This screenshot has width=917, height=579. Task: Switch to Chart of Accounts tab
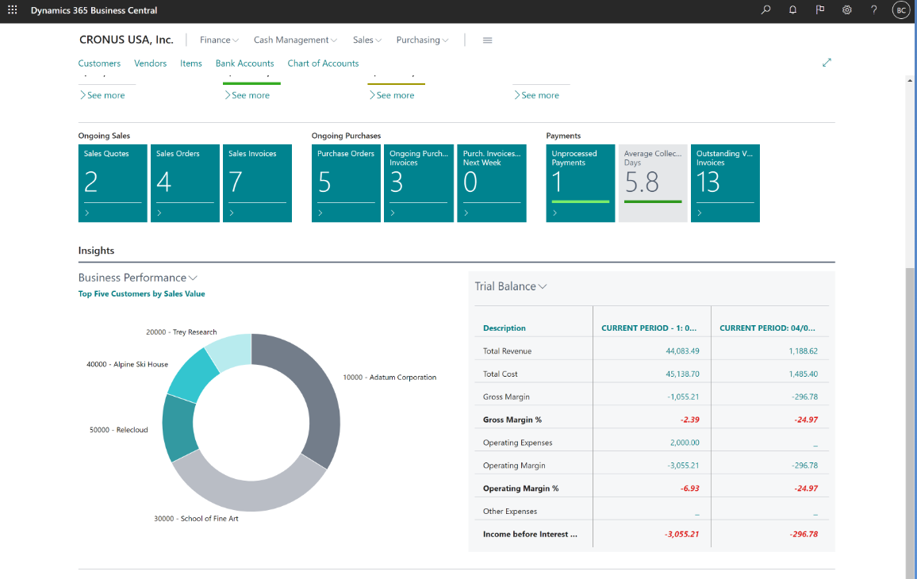click(x=323, y=63)
